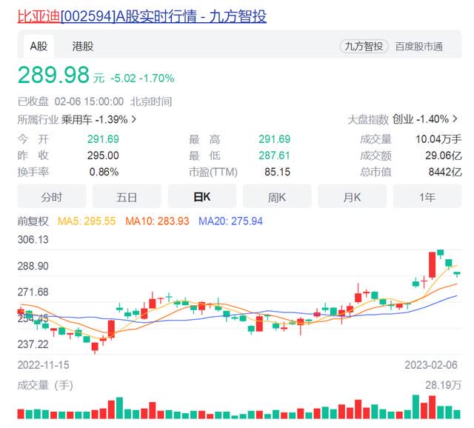Expand the chevron after 创业 -1.40%
Screen dimensions: 474x428
coord(455,118)
